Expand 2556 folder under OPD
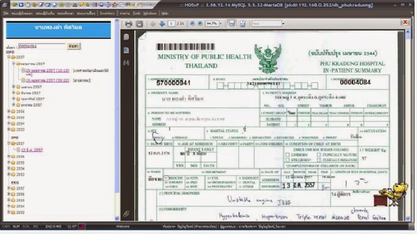Screen dimensions: 417x234 click(9, 111)
